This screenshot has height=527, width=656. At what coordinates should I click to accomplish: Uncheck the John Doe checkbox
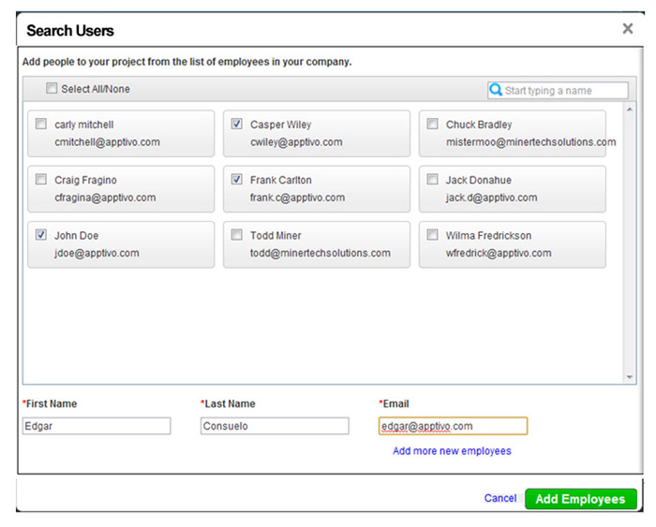click(41, 235)
